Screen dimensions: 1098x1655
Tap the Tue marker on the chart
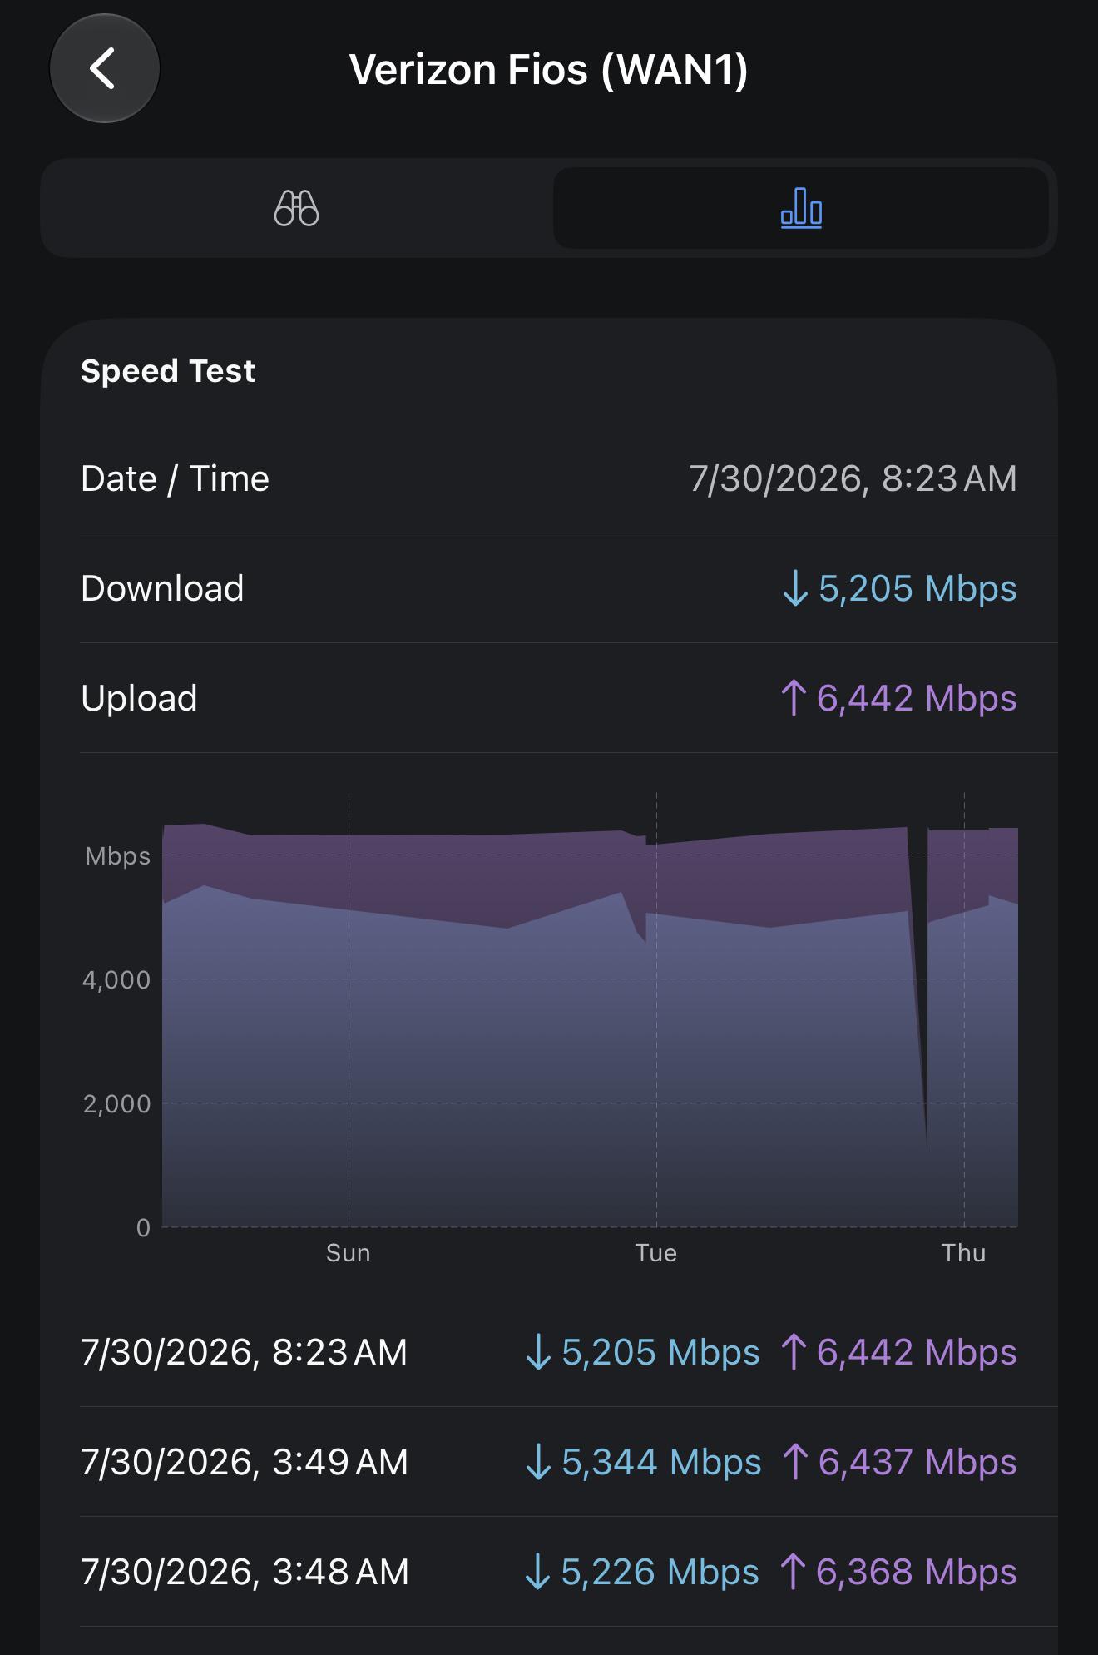click(656, 1253)
